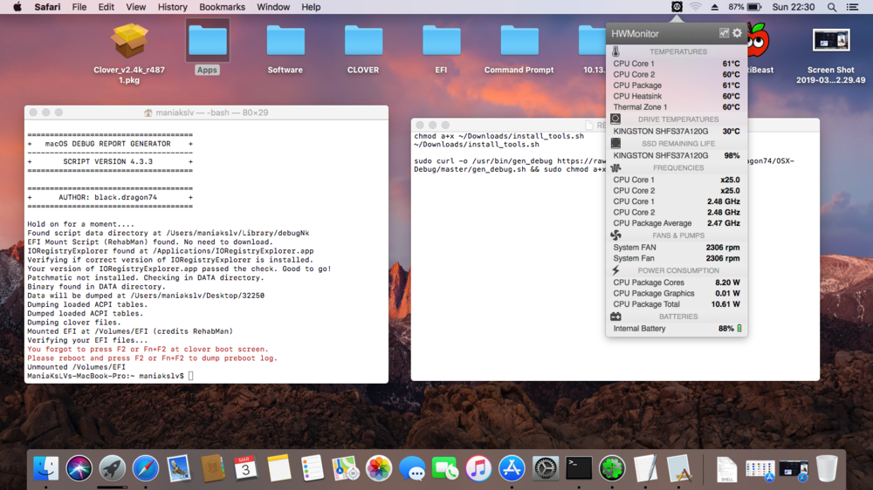
Task: Open Mail stamp icon in Dock
Action: pos(179,468)
